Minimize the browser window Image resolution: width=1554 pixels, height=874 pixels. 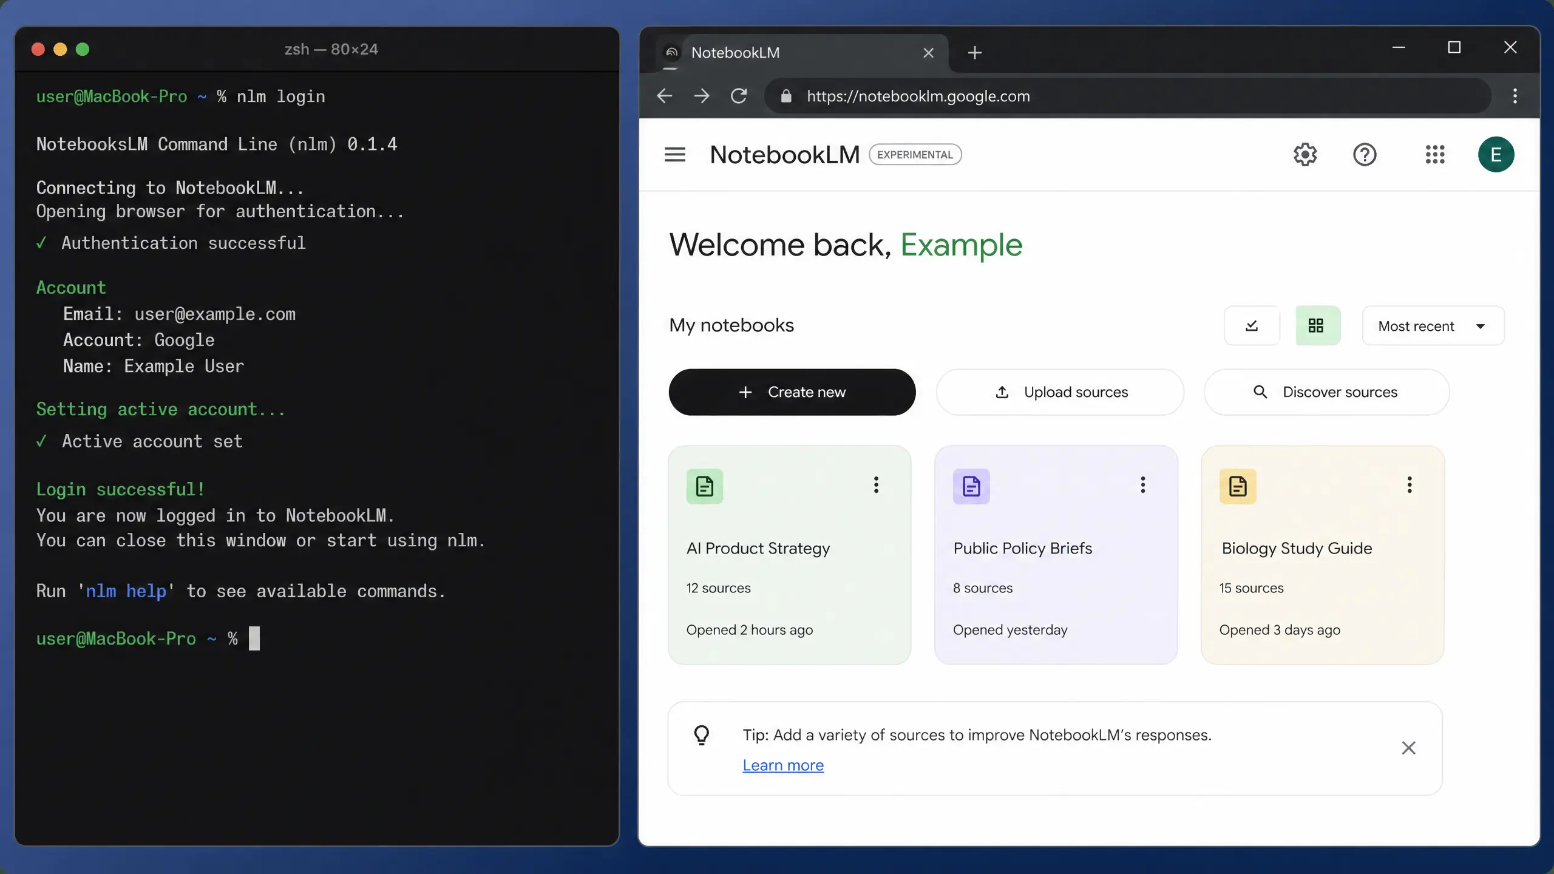click(x=1399, y=47)
